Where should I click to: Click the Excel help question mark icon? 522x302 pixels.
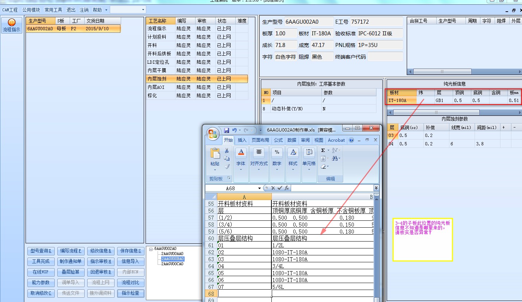coord(351,140)
